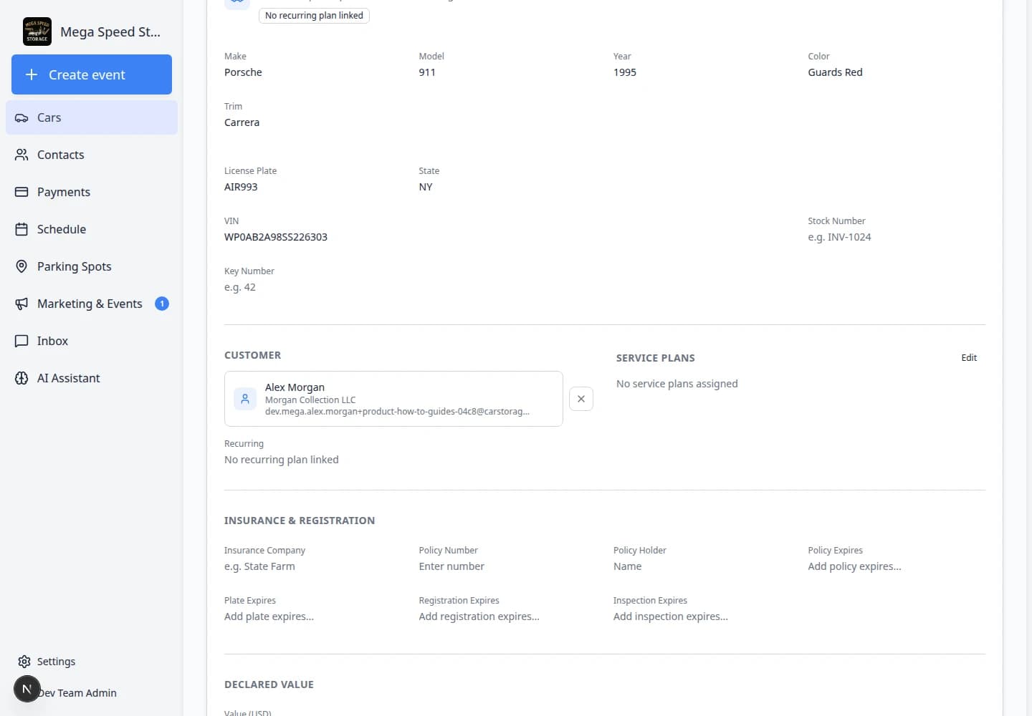Viewport: 1032px width, 716px height.
Task: Click the Mega Speed Storage logo
Action: point(37,32)
